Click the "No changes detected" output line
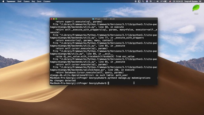 (63, 80)
